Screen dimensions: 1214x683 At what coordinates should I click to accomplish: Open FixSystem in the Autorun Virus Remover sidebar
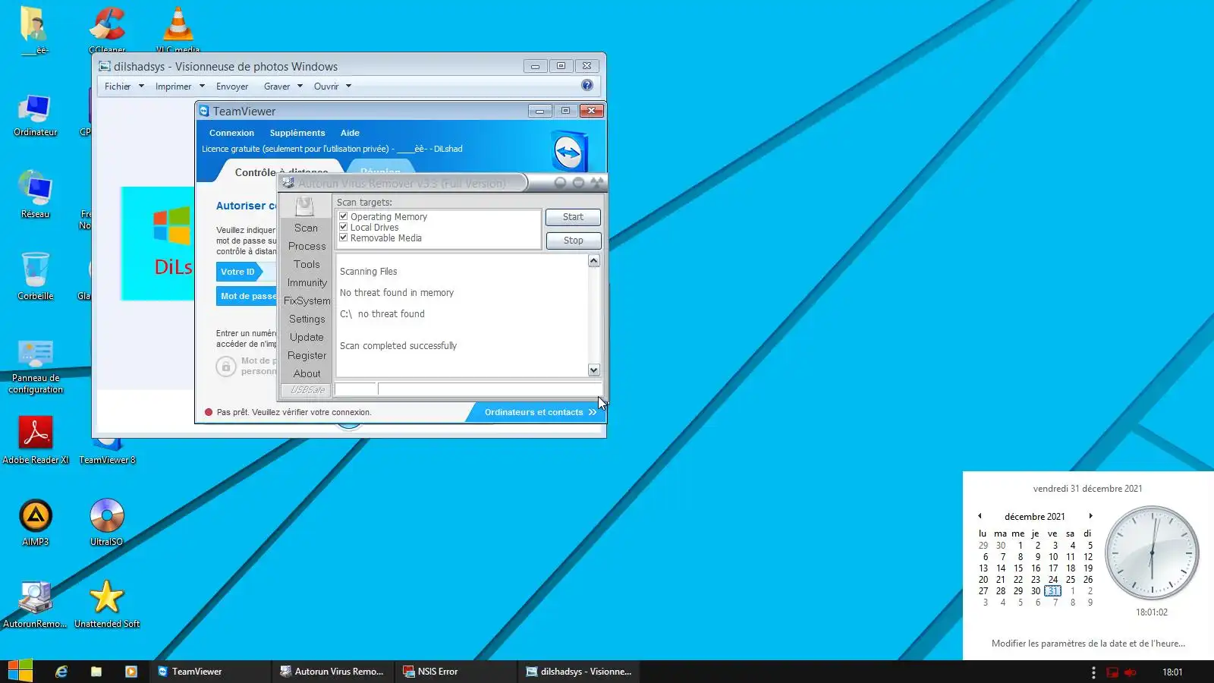click(x=307, y=301)
